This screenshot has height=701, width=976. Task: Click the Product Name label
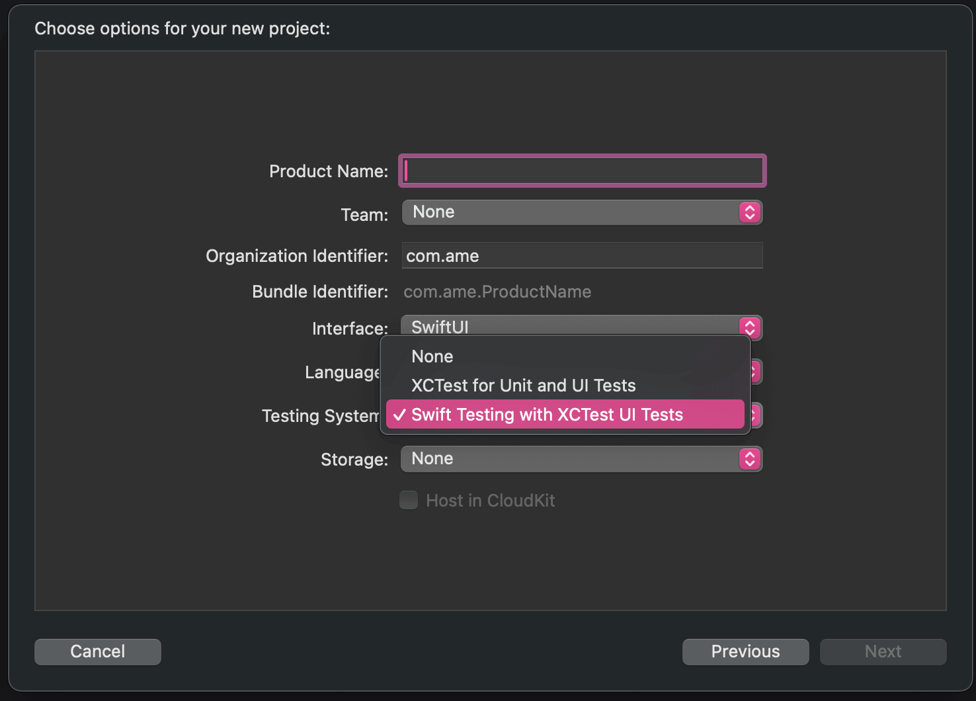329,171
